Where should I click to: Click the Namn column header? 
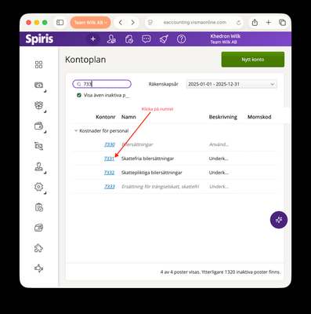(128, 117)
